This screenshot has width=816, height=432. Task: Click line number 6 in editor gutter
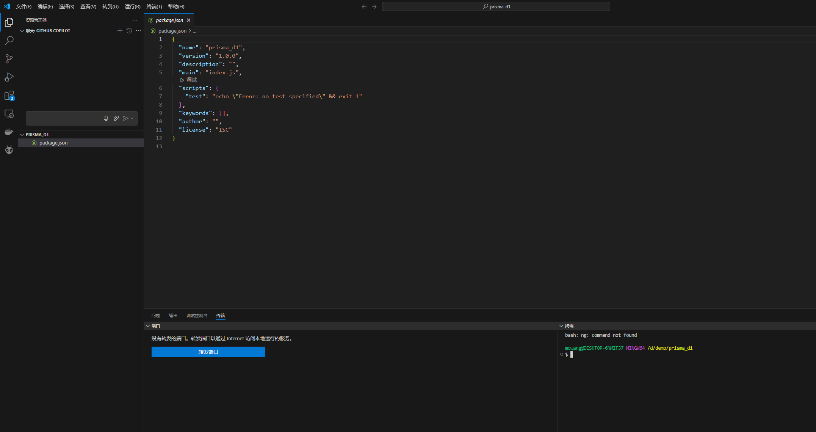tap(160, 88)
